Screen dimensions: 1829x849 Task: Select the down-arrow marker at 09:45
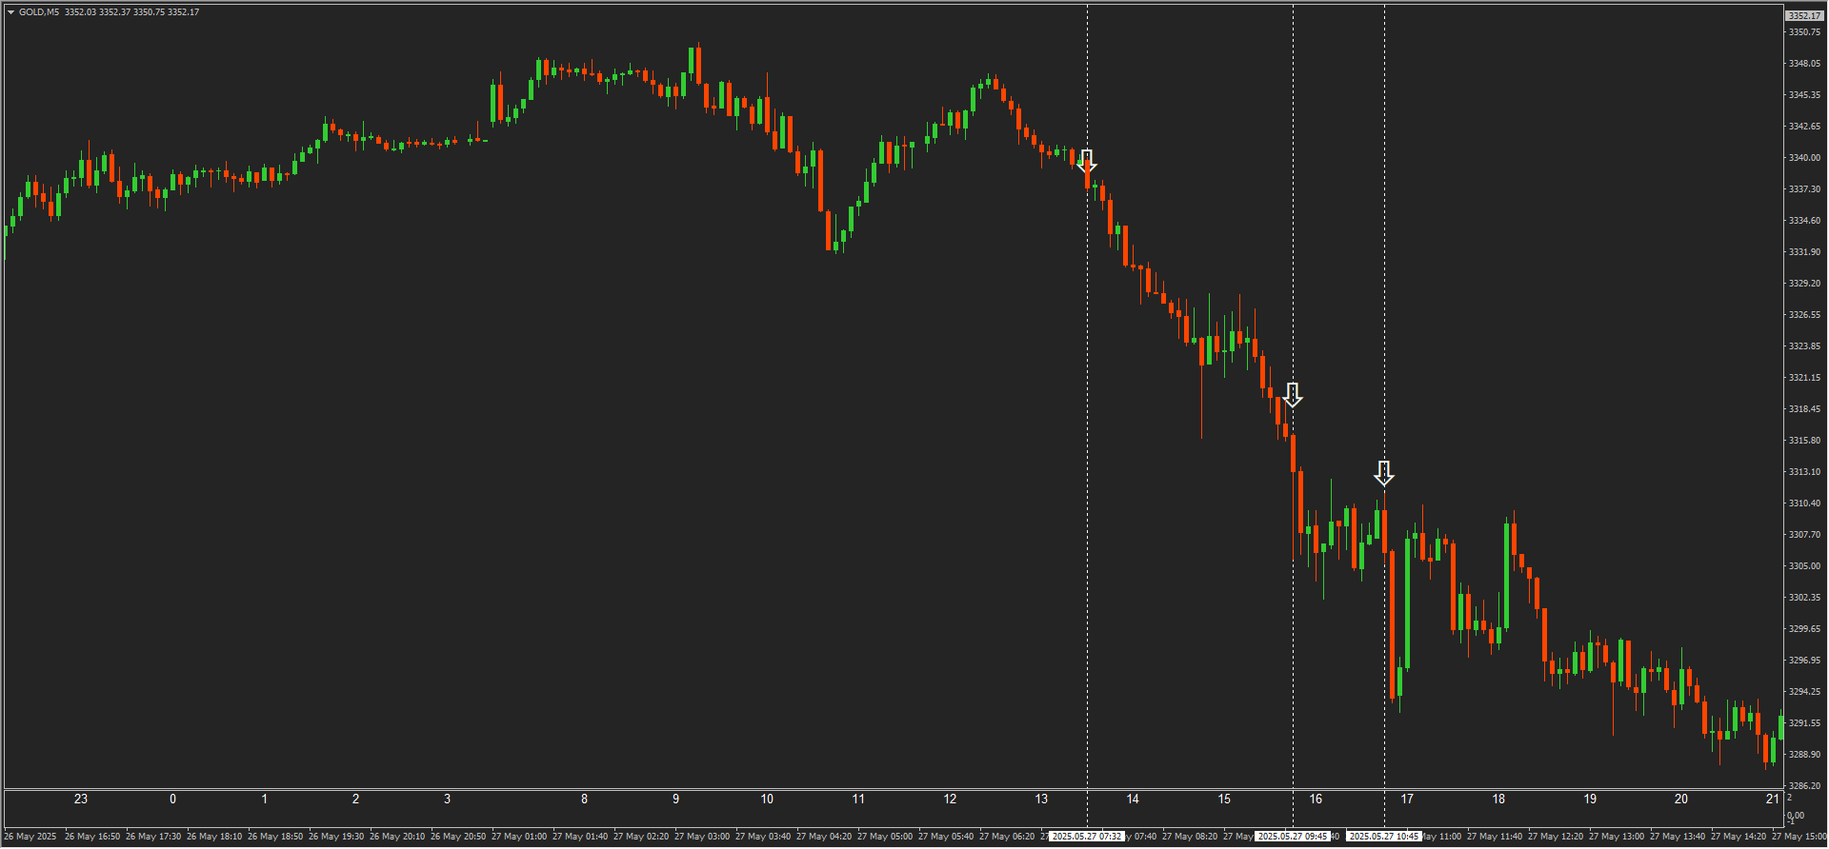click(x=1293, y=395)
